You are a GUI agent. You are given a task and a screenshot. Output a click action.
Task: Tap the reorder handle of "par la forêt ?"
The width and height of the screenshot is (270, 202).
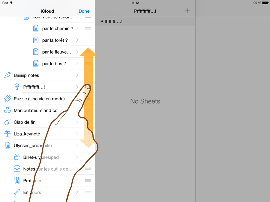(x=88, y=40)
